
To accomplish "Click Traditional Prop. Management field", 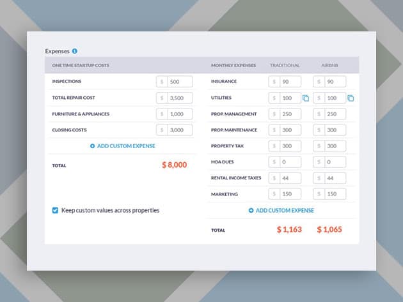I will click(290, 114).
